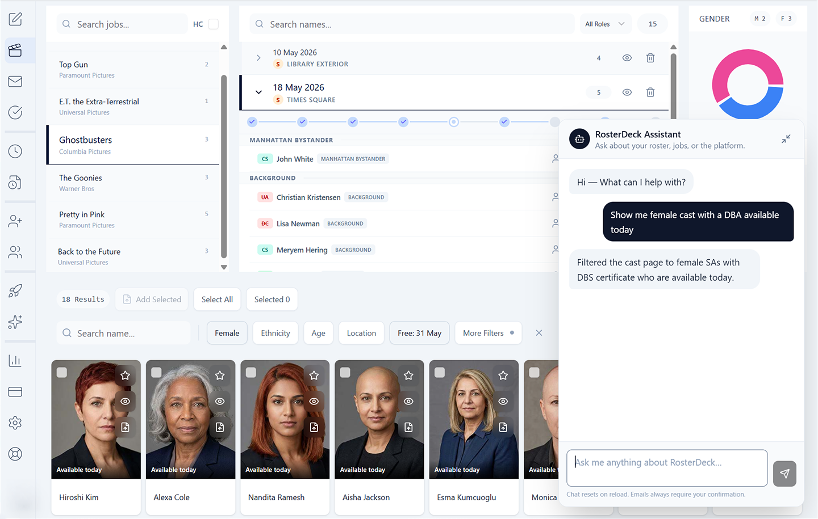Preview Alexa Cole with eye icon
Screen dimensions: 818x519
tap(220, 401)
